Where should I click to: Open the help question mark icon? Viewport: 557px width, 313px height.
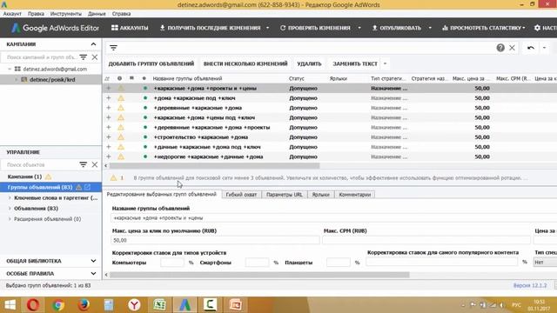pos(500,48)
